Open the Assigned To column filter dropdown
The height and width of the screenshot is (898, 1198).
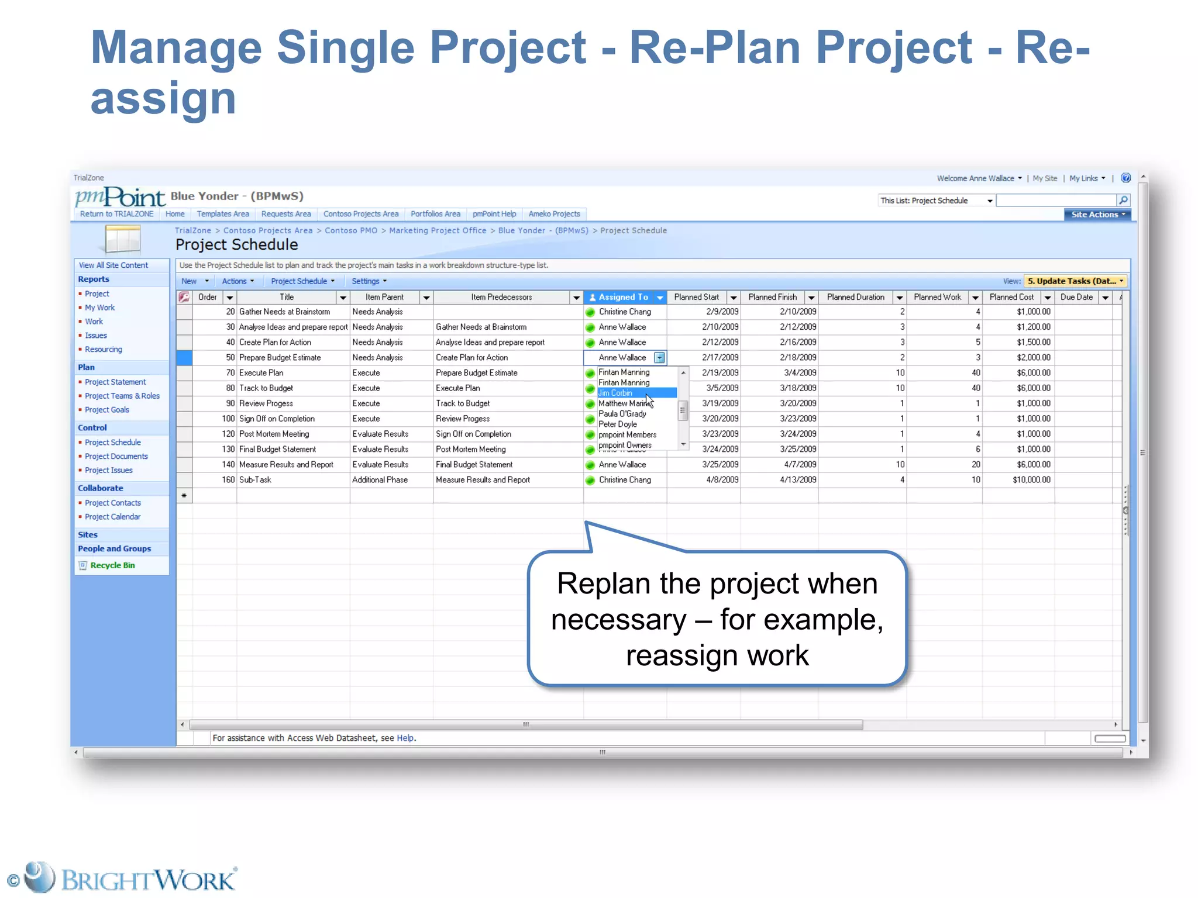coord(660,298)
